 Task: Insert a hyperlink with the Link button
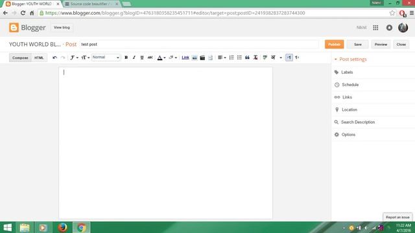185,58
